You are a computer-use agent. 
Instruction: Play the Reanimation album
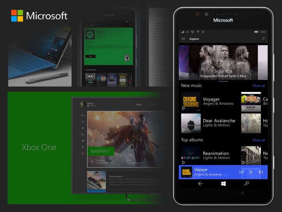click(x=183, y=163)
